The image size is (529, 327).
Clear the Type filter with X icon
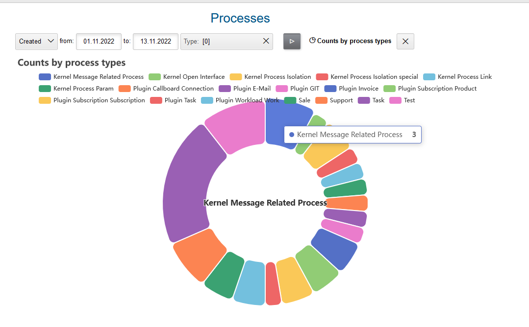[x=266, y=42]
